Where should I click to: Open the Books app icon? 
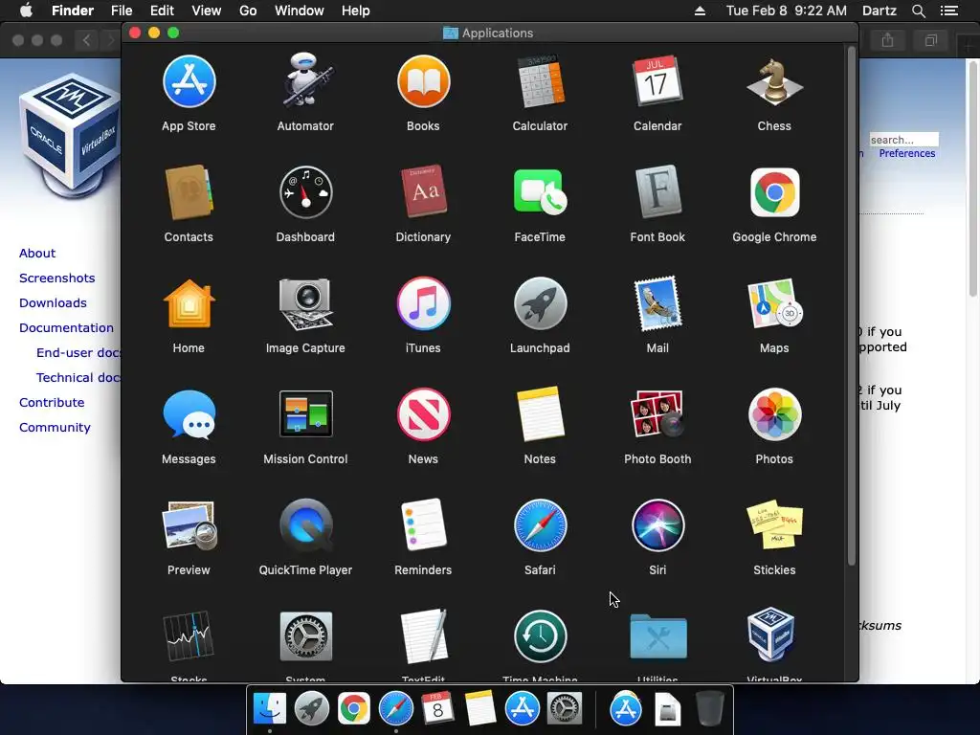(x=423, y=82)
